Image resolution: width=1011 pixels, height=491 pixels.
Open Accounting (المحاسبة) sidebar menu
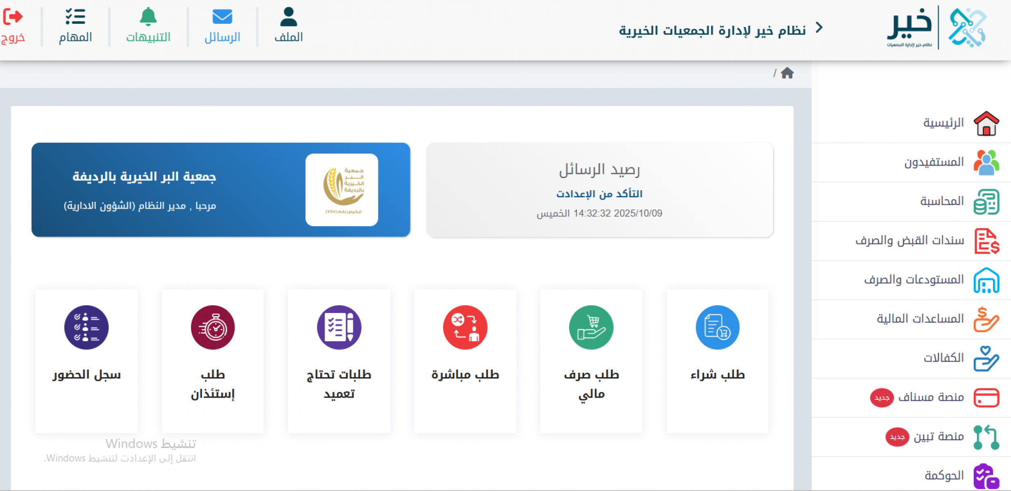pos(942,201)
